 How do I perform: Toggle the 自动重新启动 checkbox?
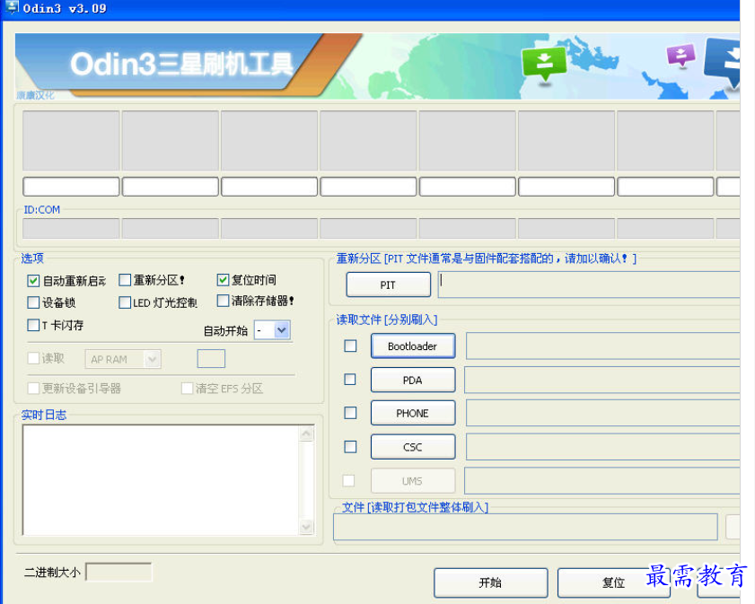point(33,281)
